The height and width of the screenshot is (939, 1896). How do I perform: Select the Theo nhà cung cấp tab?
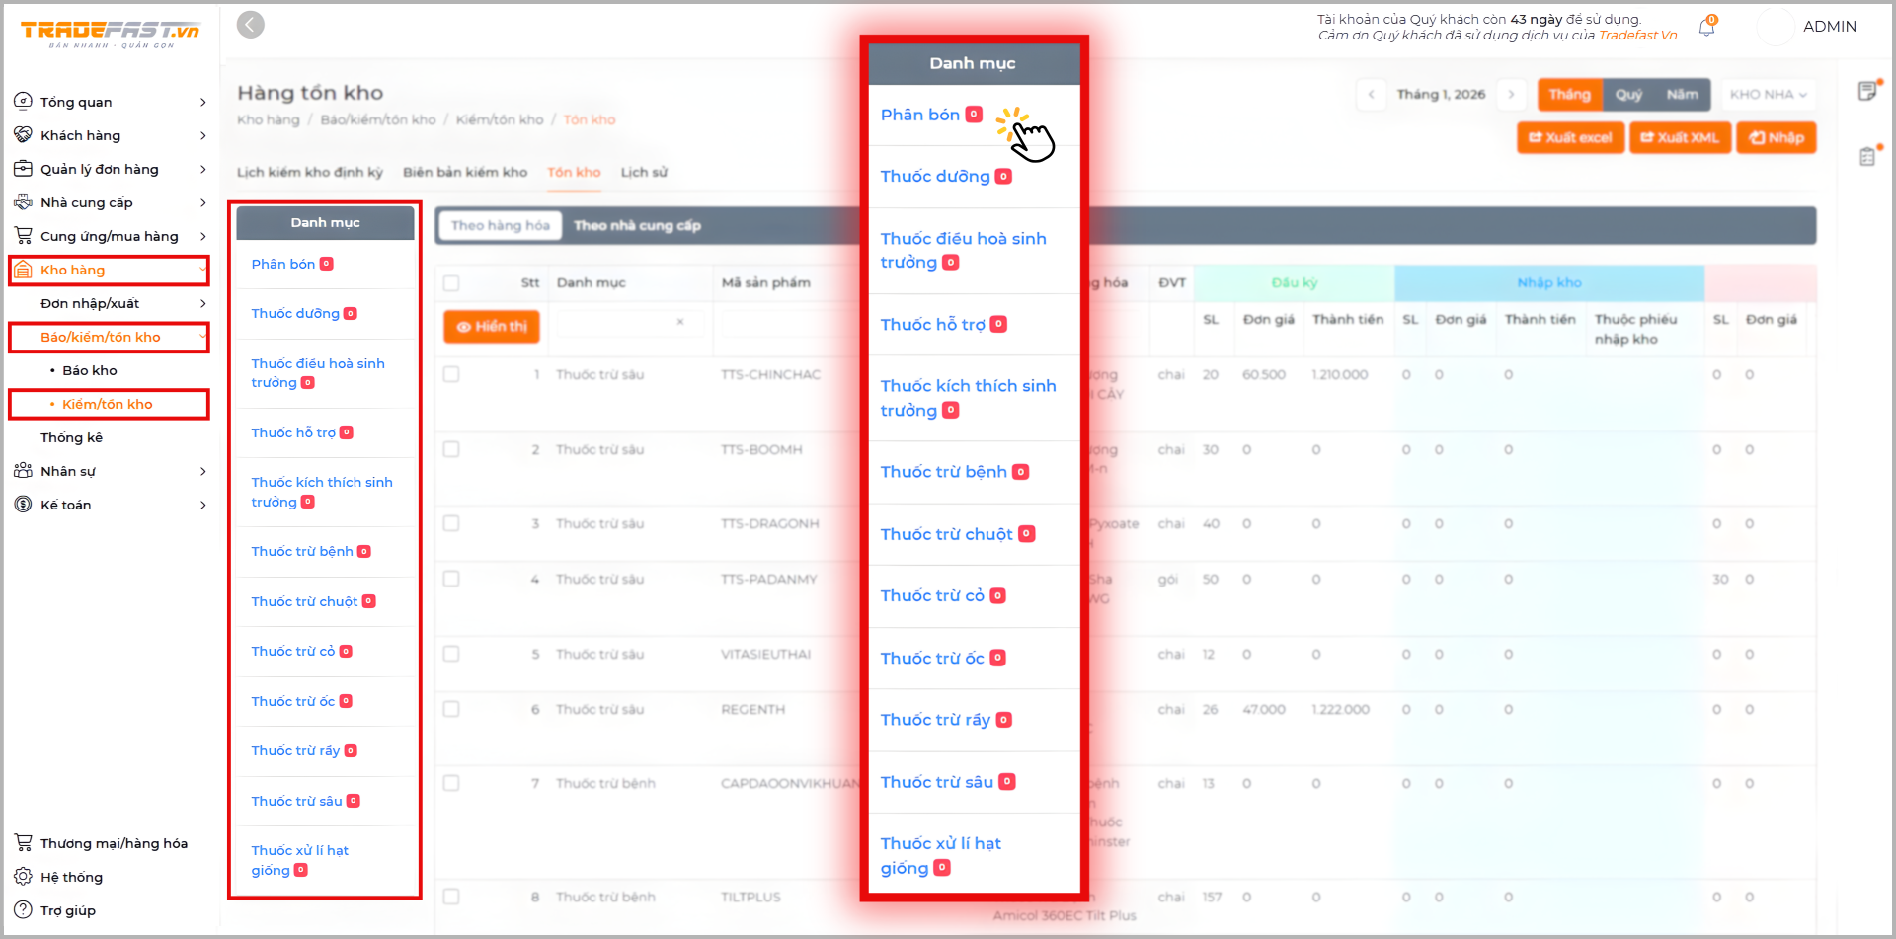(637, 226)
